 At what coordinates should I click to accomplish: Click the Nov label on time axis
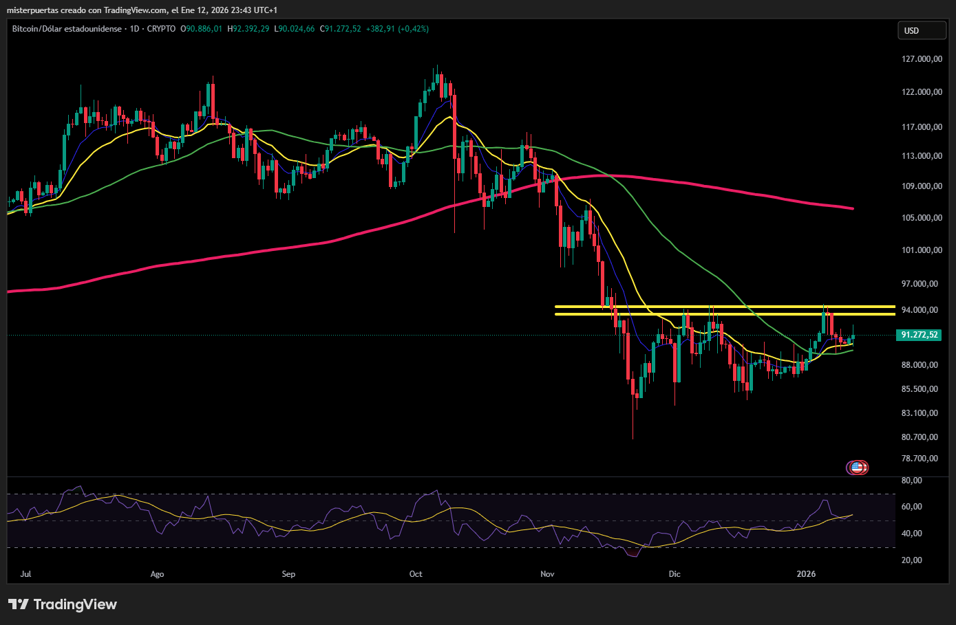(547, 574)
